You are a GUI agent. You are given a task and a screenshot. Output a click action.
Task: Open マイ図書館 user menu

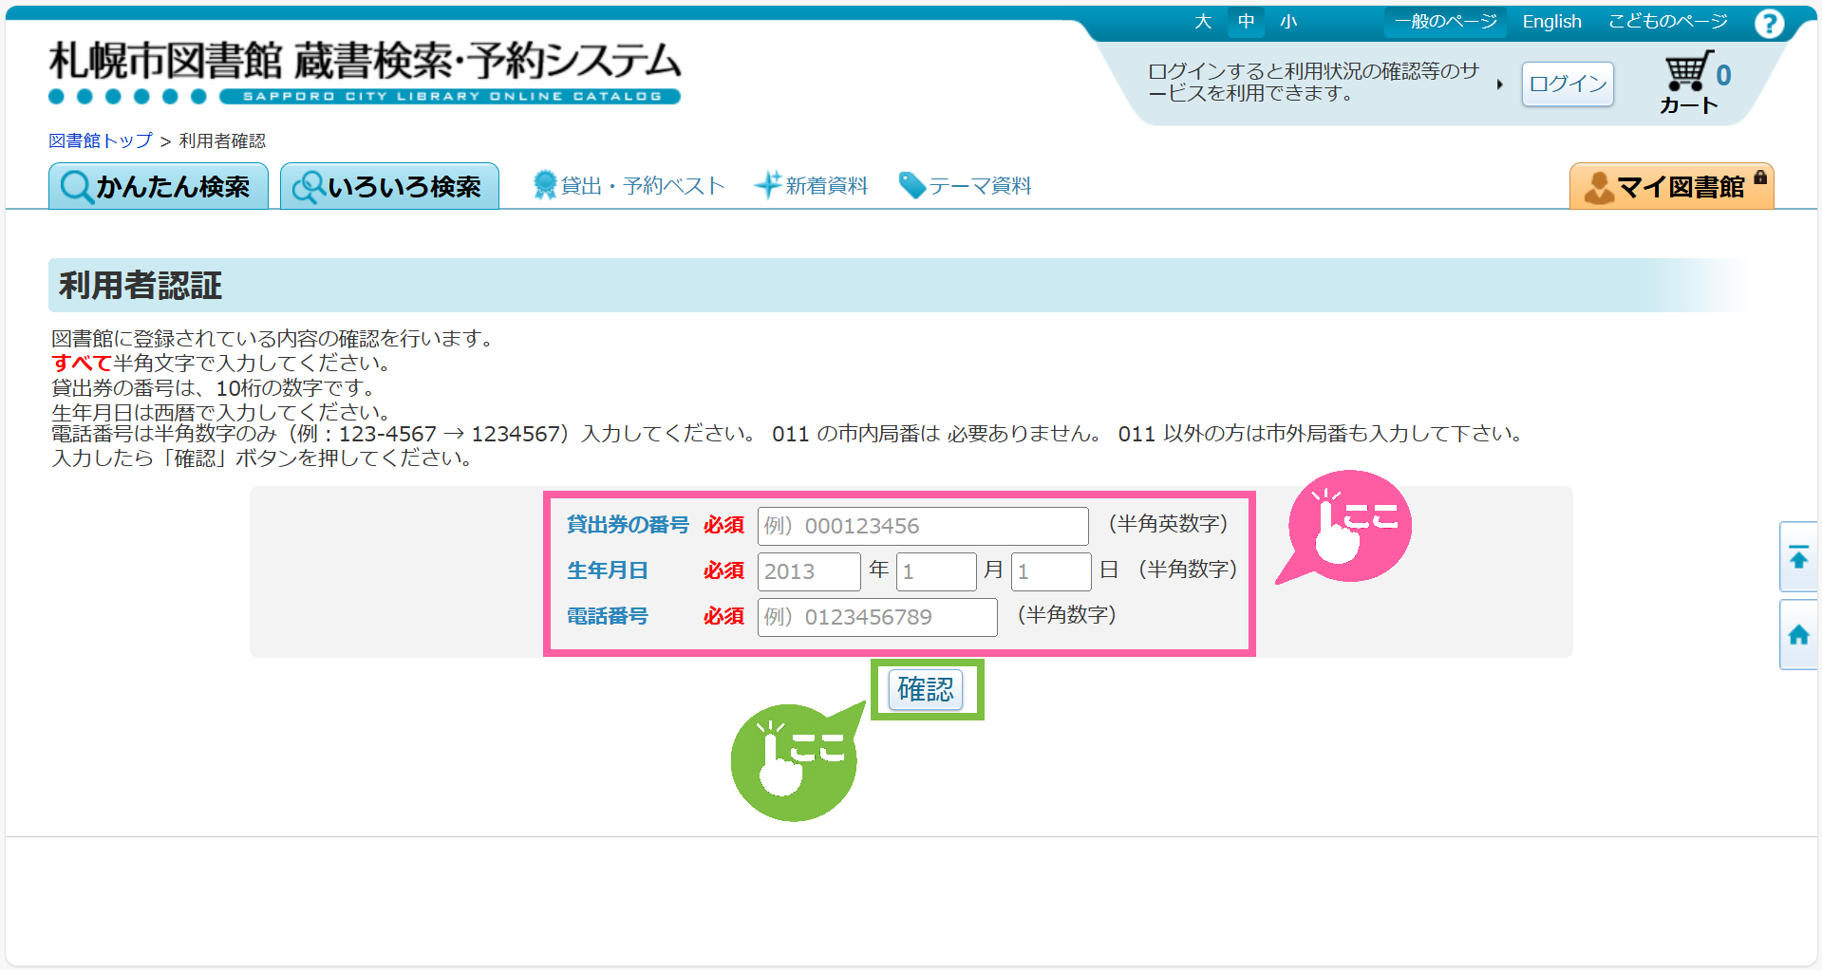tap(1671, 187)
